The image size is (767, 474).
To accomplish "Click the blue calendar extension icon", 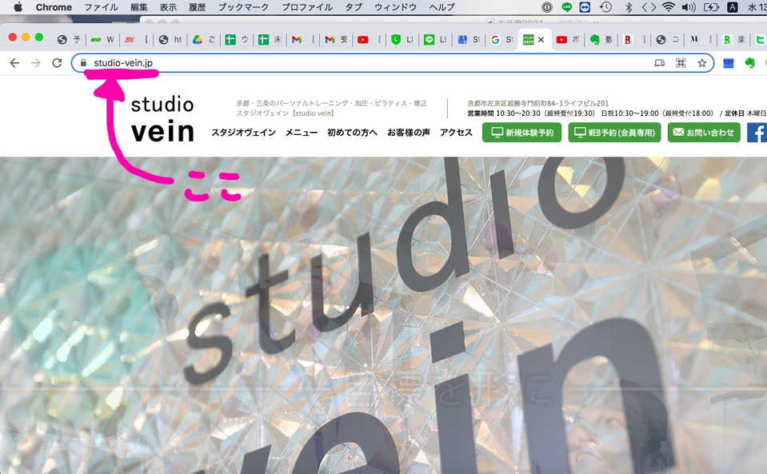I will (x=729, y=63).
